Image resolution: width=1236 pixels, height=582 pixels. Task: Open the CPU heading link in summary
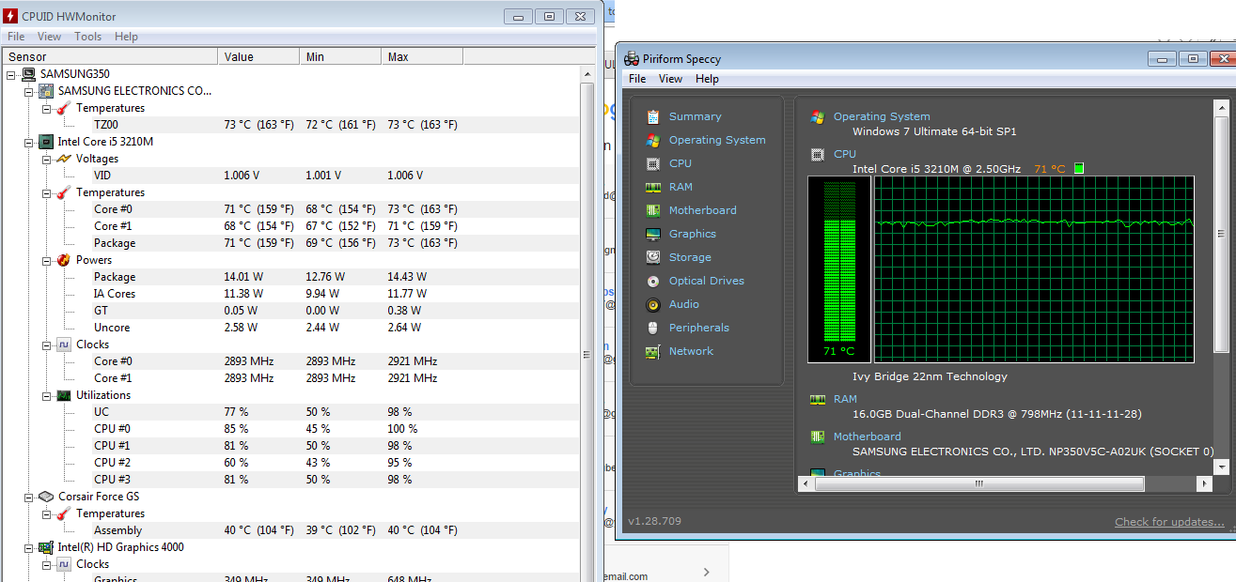click(845, 154)
